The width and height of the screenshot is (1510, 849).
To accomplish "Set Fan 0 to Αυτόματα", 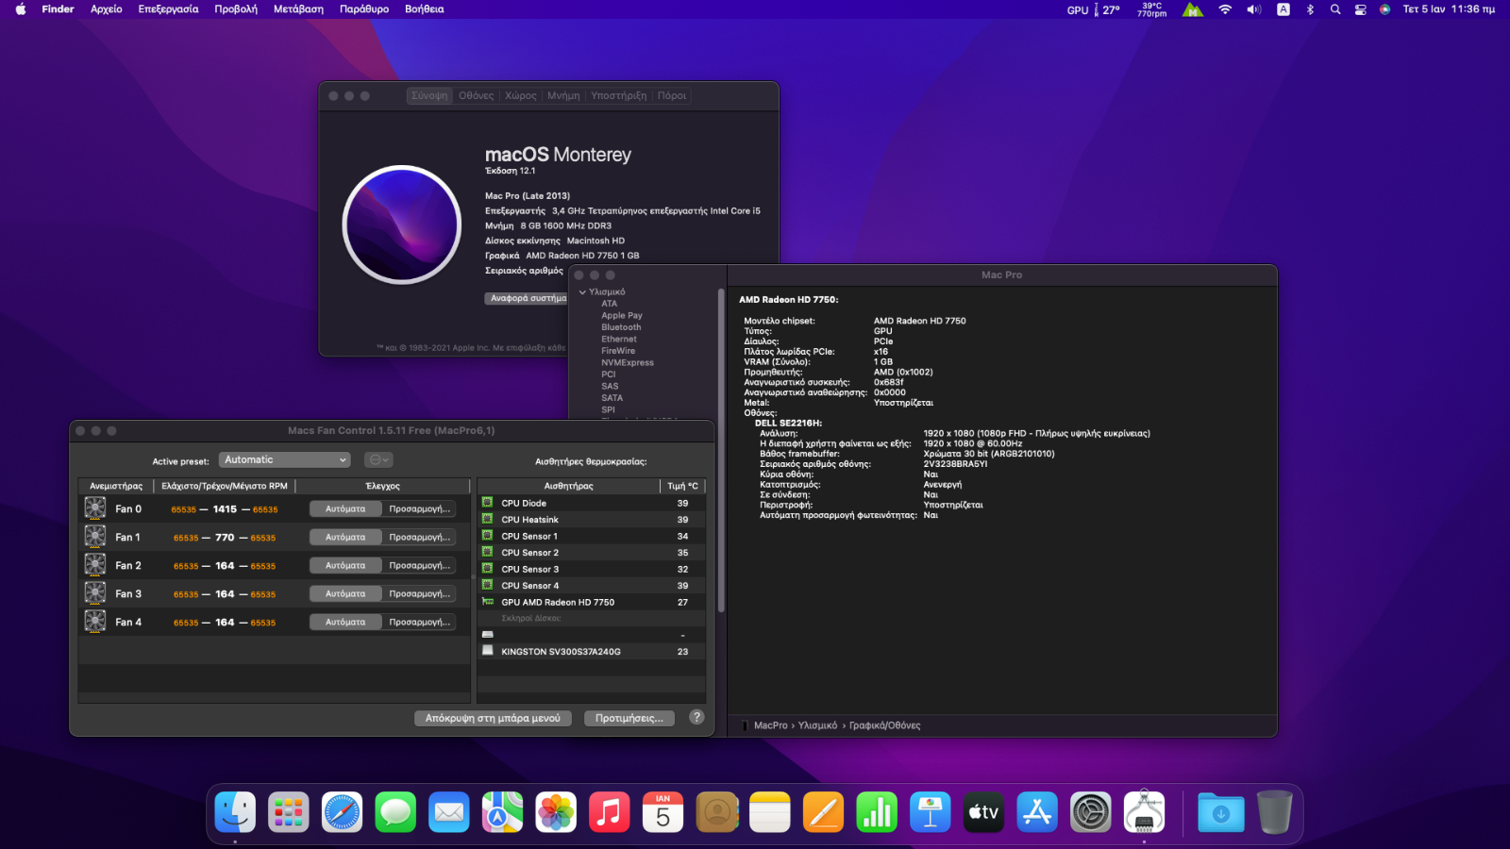I will coord(345,508).
